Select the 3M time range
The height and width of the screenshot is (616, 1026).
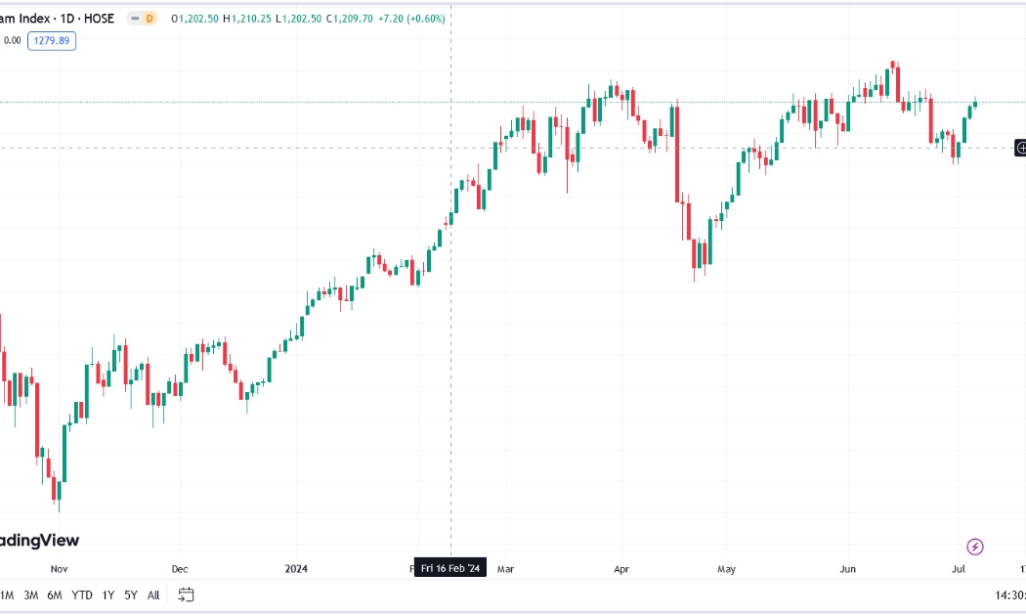pyautogui.click(x=30, y=595)
